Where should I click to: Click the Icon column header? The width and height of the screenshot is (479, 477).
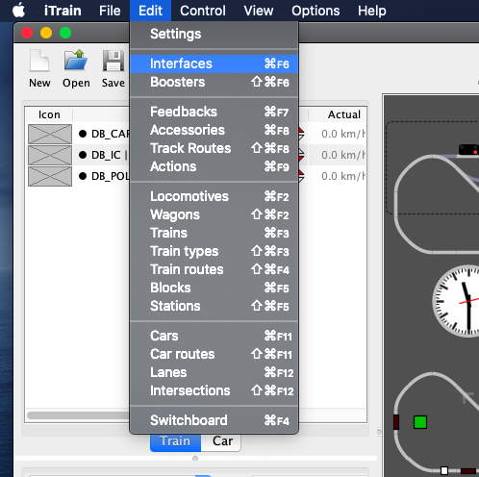click(49, 114)
